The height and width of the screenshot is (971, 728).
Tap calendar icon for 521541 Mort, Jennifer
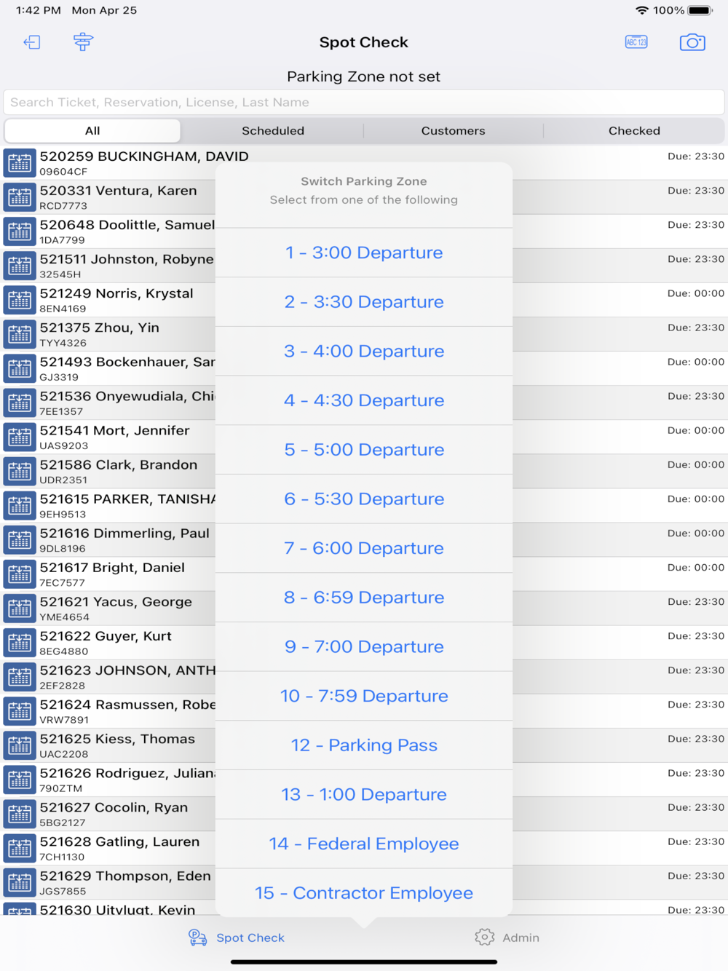pyautogui.click(x=20, y=437)
